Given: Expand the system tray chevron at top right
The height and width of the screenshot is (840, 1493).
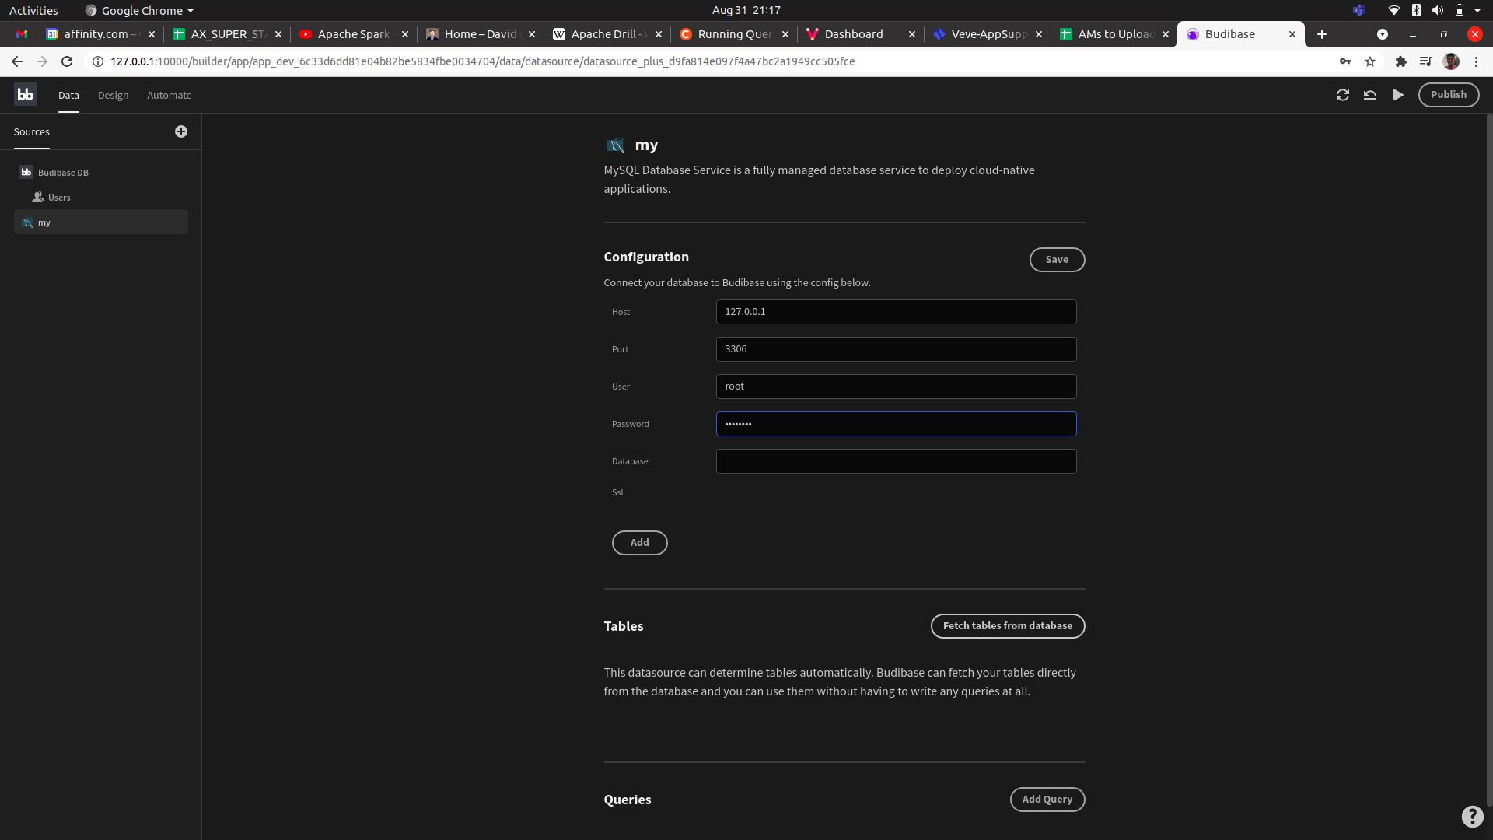Looking at the screenshot, I should 1480,10.
